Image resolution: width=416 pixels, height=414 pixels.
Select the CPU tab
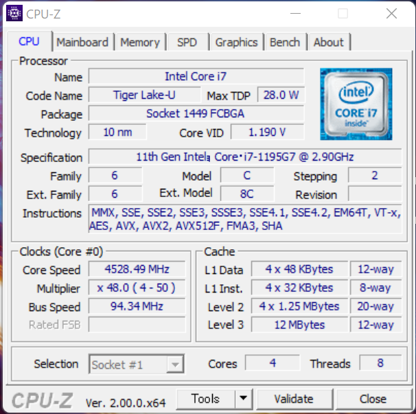pyautogui.click(x=30, y=41)
